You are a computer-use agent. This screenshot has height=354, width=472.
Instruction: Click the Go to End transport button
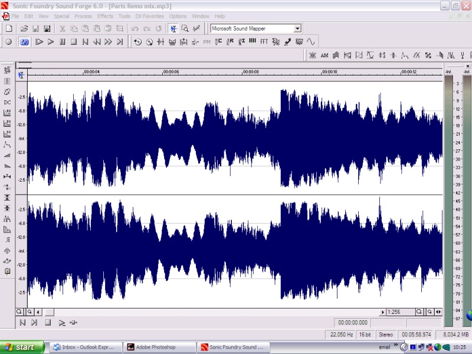(120, 42)
